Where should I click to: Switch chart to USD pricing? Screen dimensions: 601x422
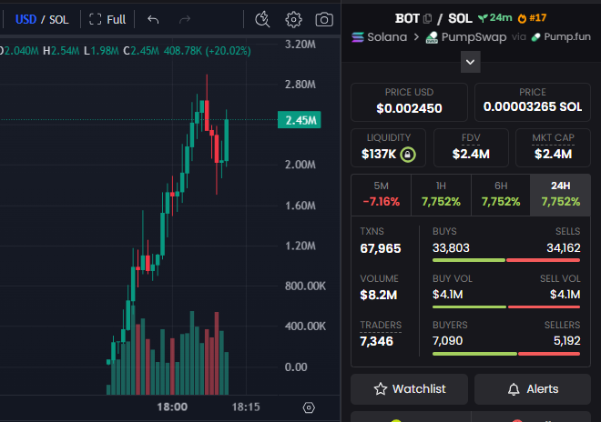tap(25, 19)
